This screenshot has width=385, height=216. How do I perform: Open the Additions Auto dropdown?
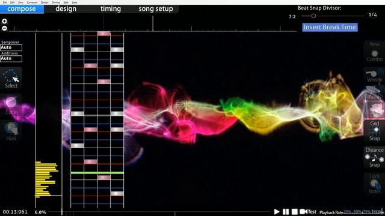pyautogui.click(x=11, y=59)
